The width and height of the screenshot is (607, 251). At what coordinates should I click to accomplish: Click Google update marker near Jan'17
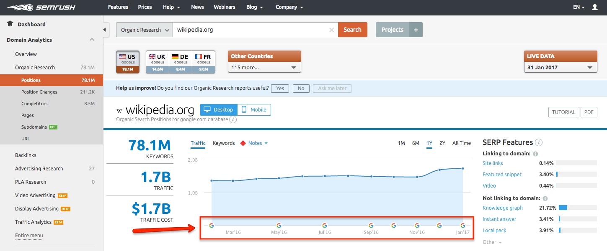[x=463, y=226]
